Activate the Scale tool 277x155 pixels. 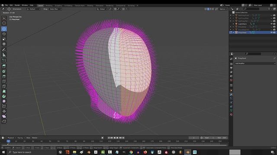pyautogui.click(x=4, y=39)
